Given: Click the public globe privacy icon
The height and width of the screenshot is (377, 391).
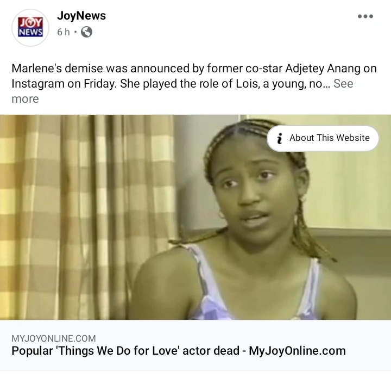Looking at the screenshot, I should tap(86, 32).
